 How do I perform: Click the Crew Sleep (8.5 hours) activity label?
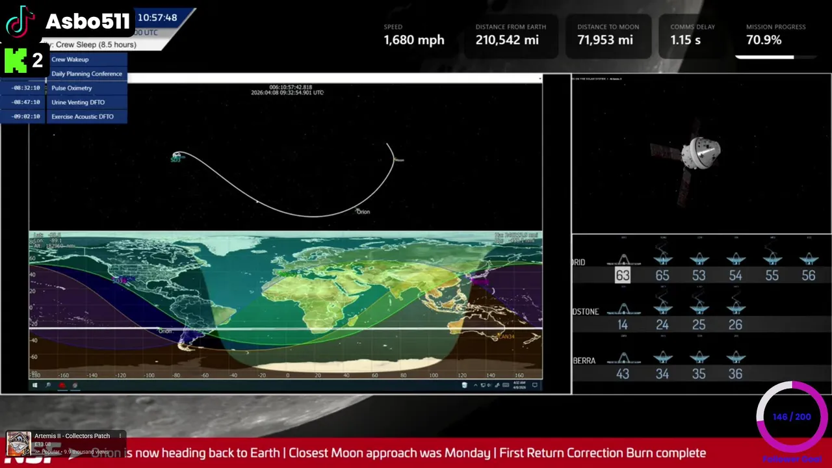96,45
